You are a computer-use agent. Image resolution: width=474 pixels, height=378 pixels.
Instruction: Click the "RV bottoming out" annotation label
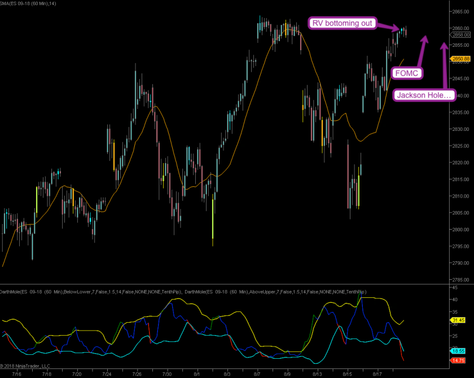[343, 23]
